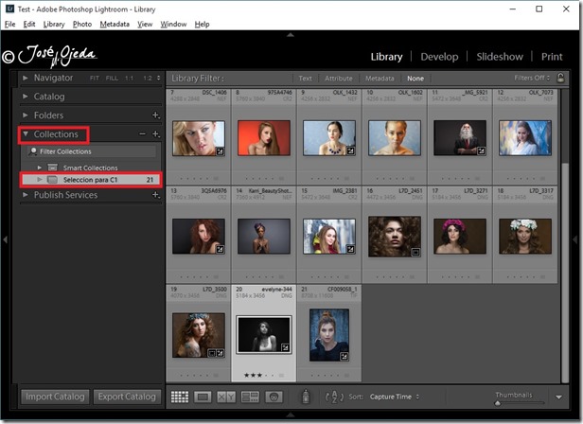
Task: Hide top module panel arrow
Action: click(x=291, y=35)
